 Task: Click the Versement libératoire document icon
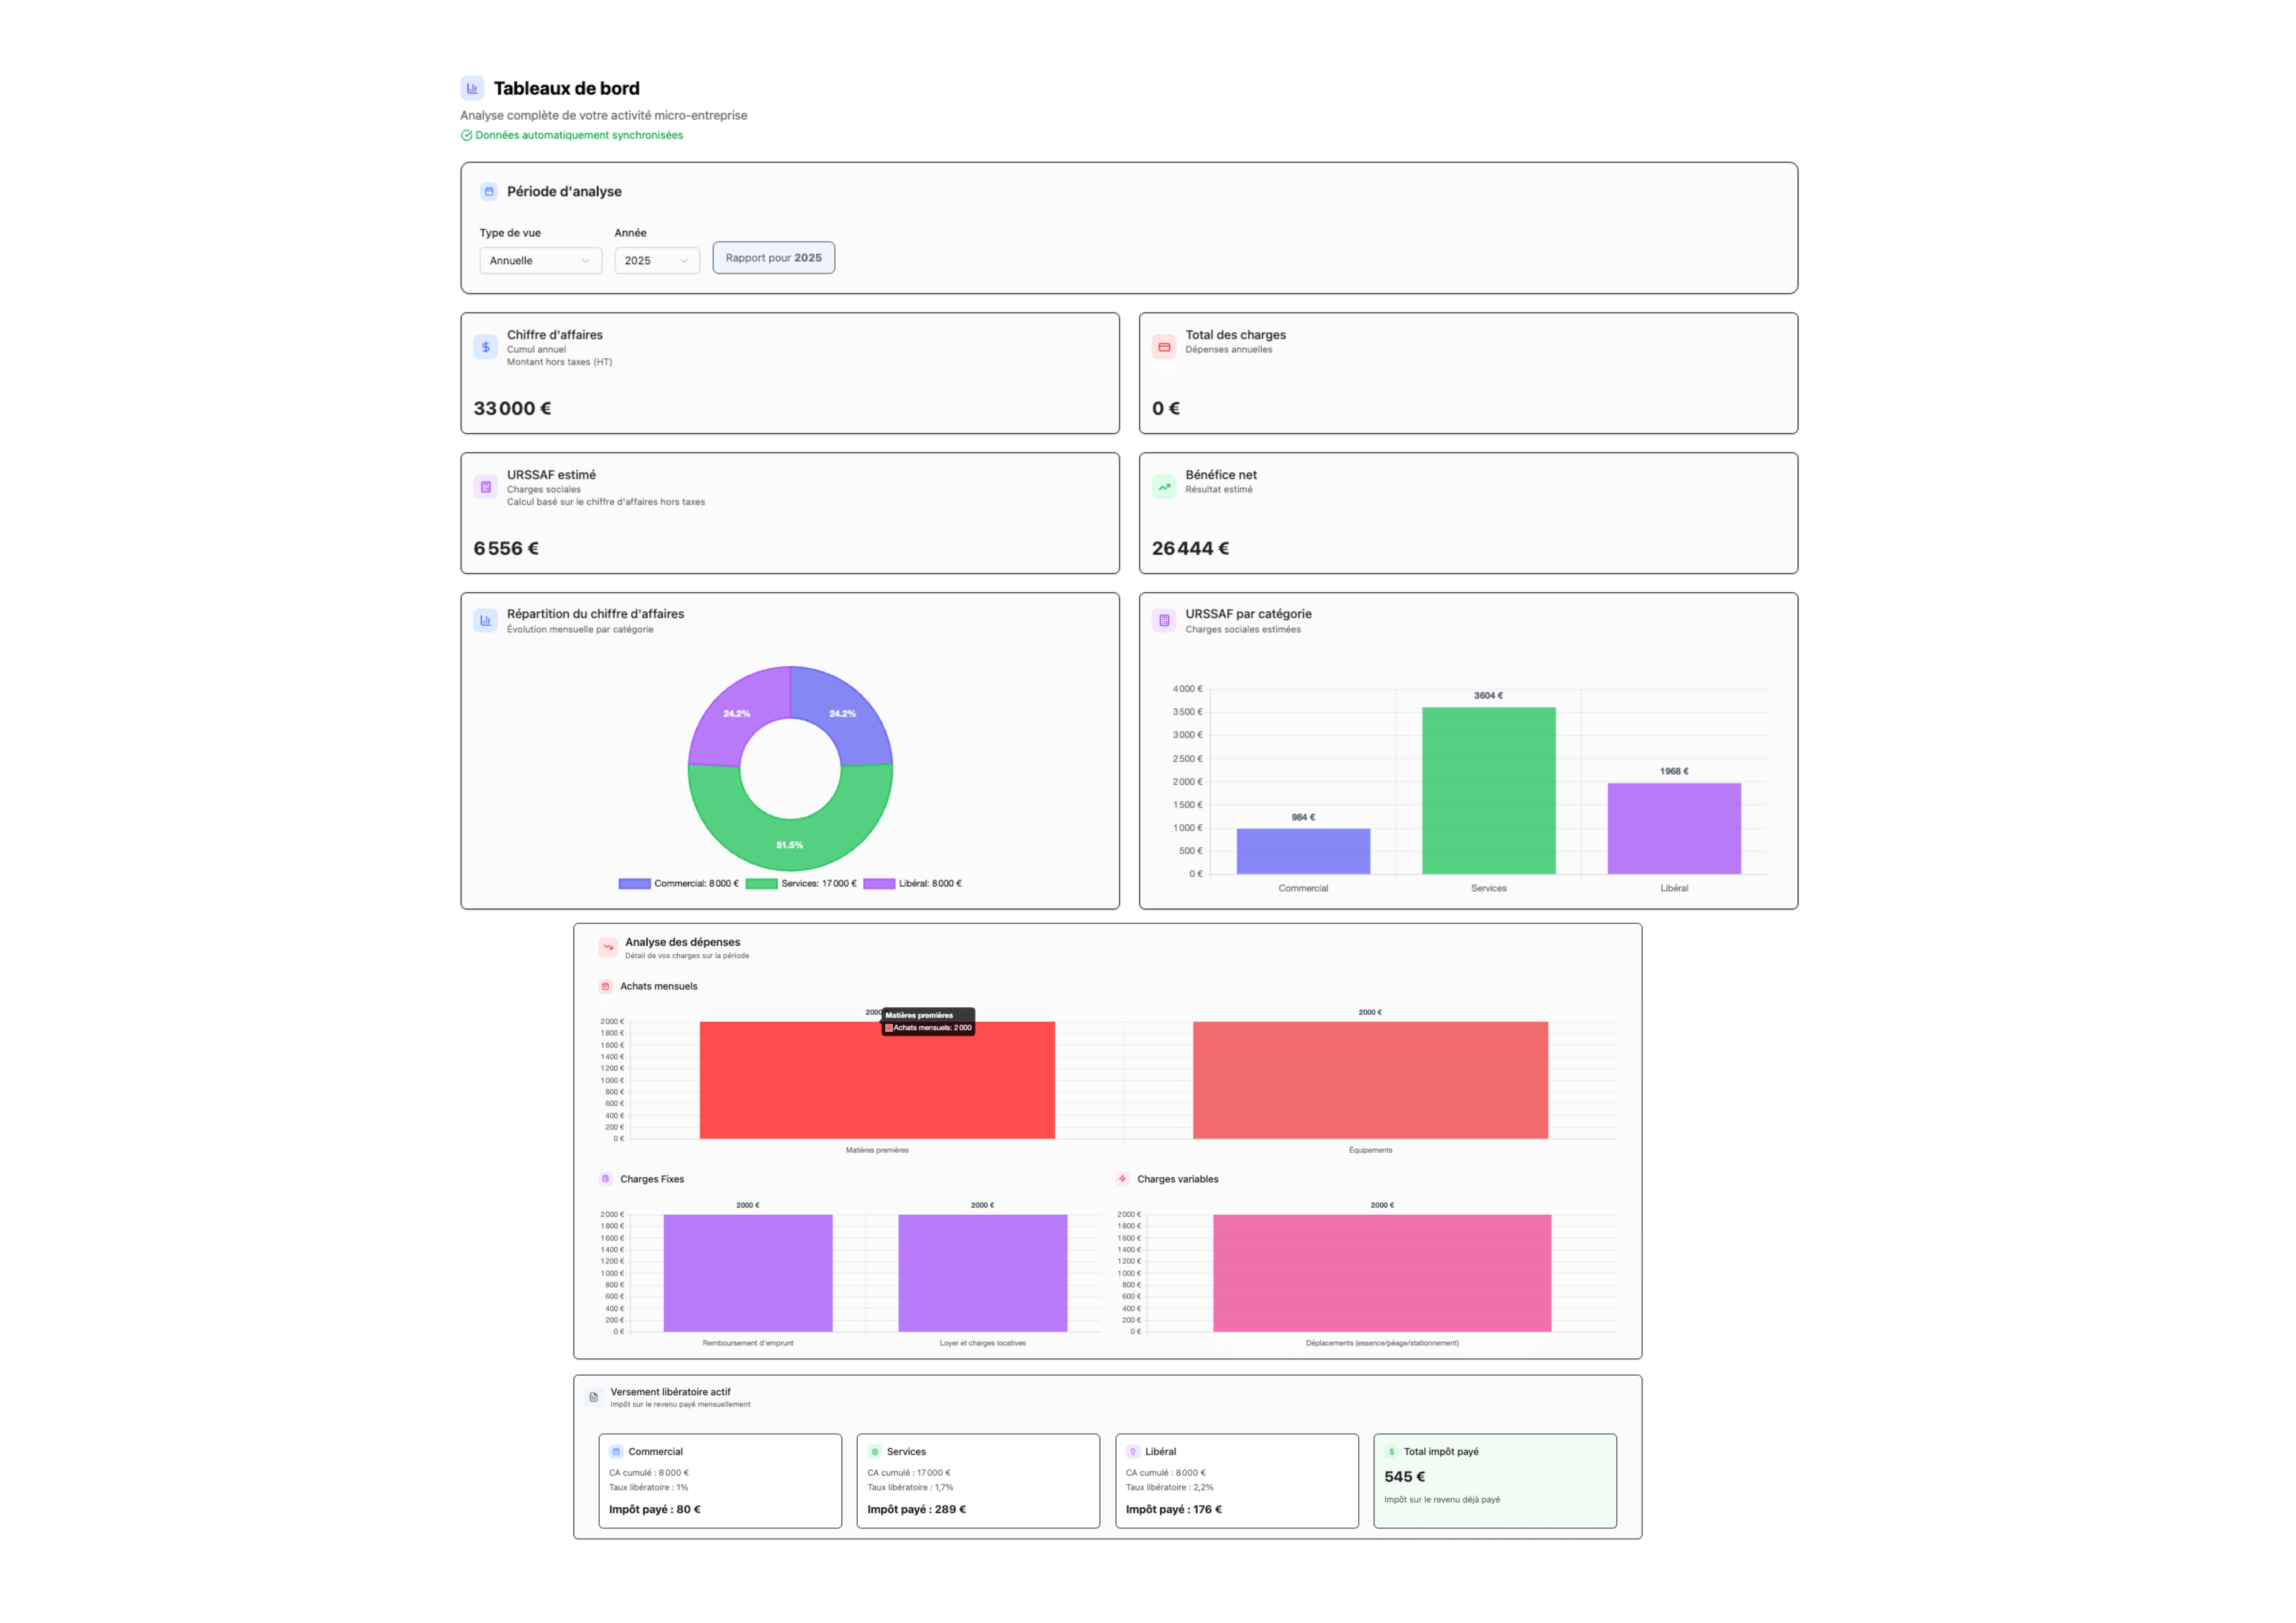[594, 1397]
